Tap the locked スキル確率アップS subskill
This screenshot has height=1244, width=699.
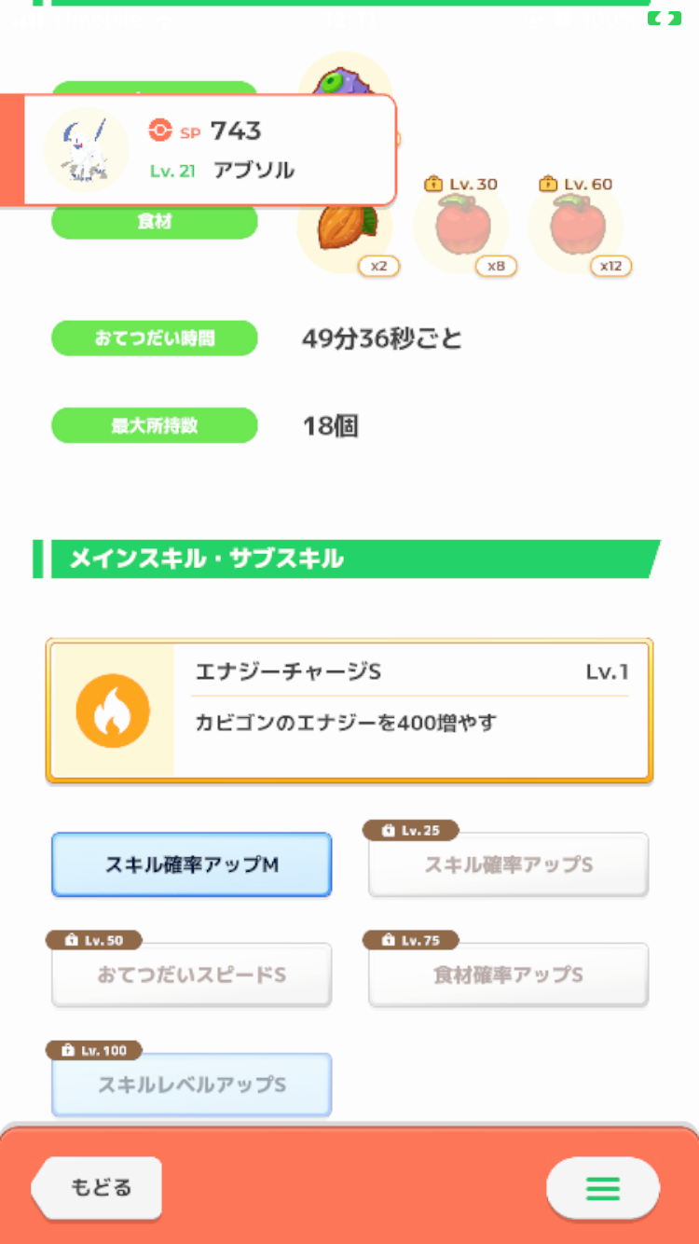pyautogui.click(x=508, y=866)
